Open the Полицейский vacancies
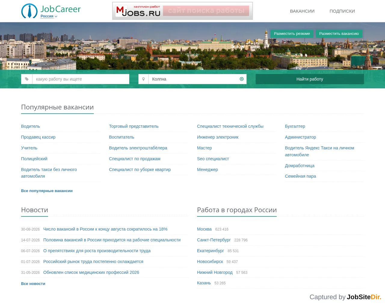This screenshot has height=306, width=385. (x=34, y=159)
